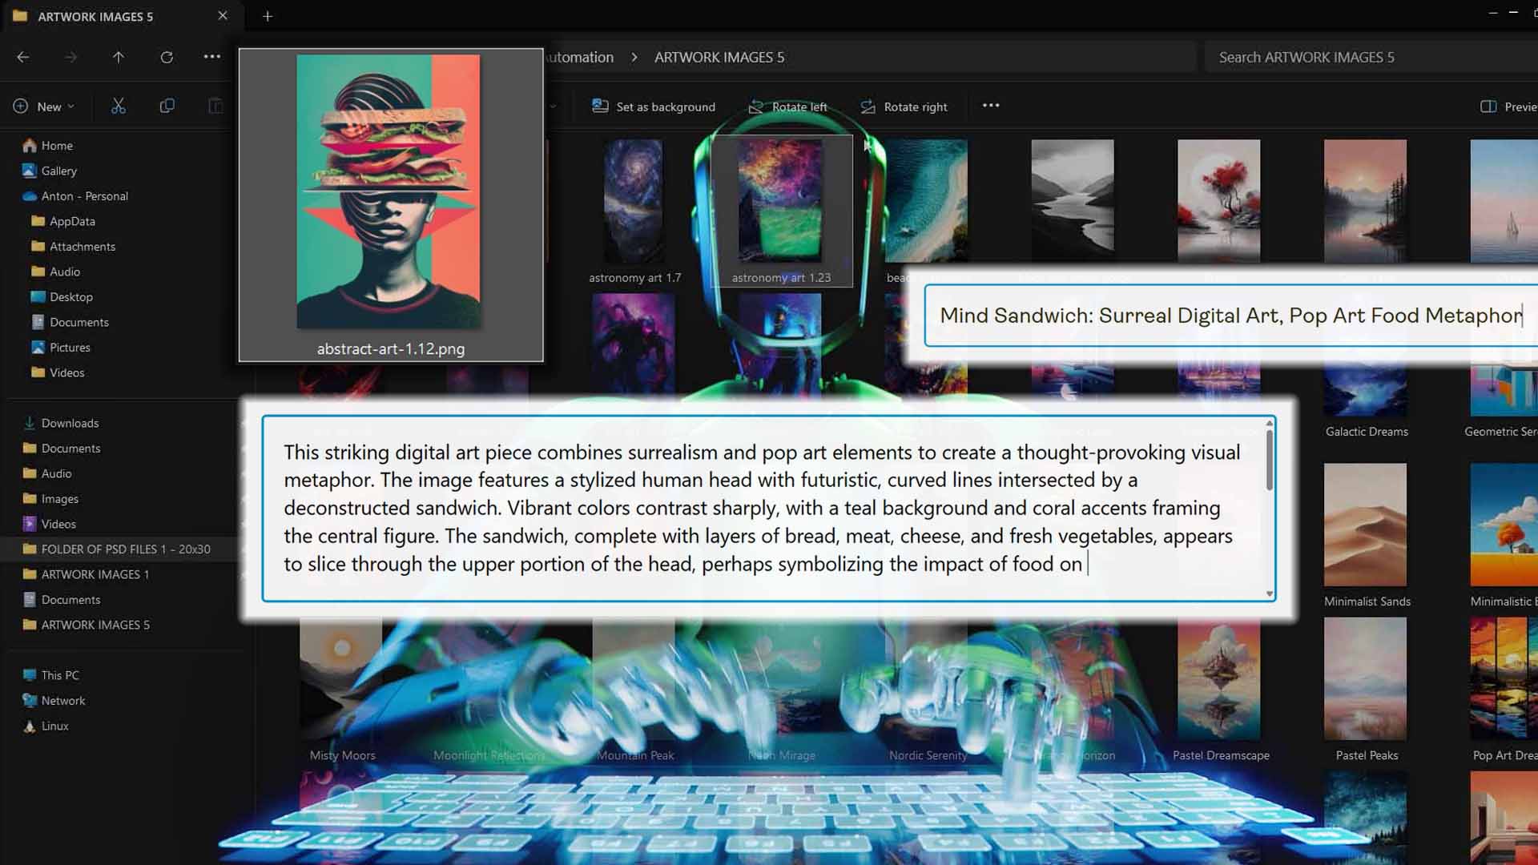Open the address bar see-more ellipsis dropdown
Image resolution: width=1538 pixels, height=865 pixels.
(212, 57)
